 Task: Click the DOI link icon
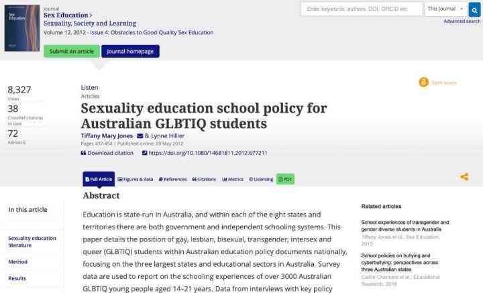(144, 153)
